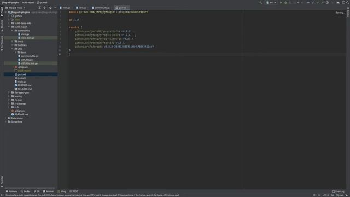Open the Problems tool window
Viewport: 350px width, 197px height.
pyautogui.click(x=11, y=192)
